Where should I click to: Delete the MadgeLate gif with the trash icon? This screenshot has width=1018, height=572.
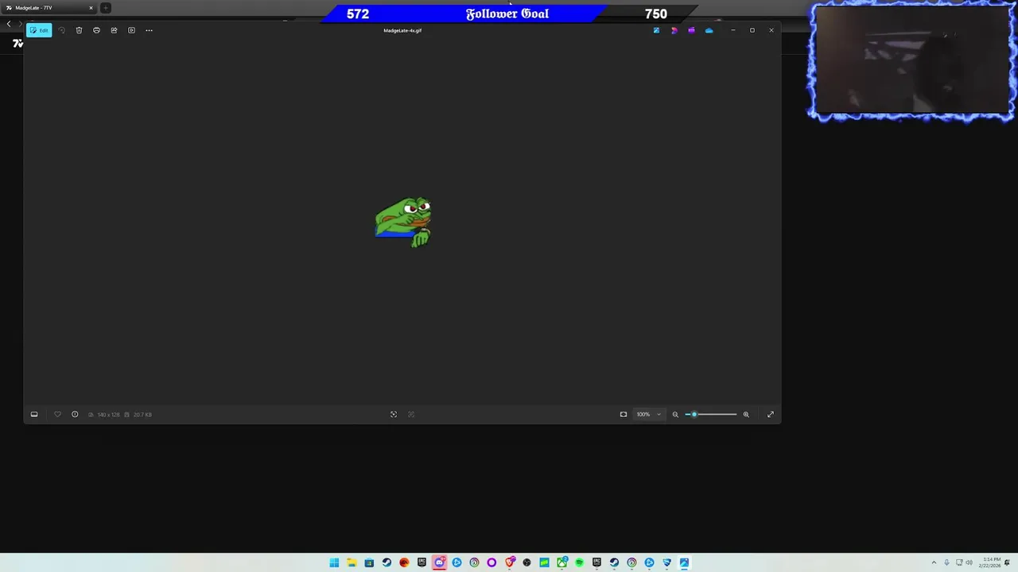tap(79, 30)
